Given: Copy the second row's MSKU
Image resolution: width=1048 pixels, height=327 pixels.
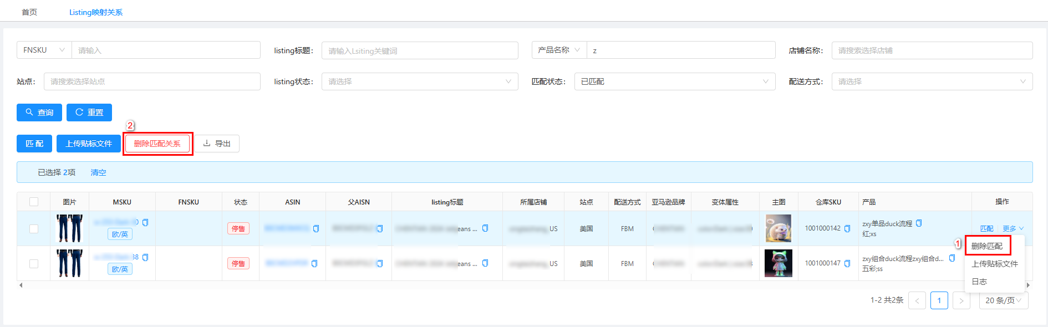Looking at the screenshot, I should point(145,257).
